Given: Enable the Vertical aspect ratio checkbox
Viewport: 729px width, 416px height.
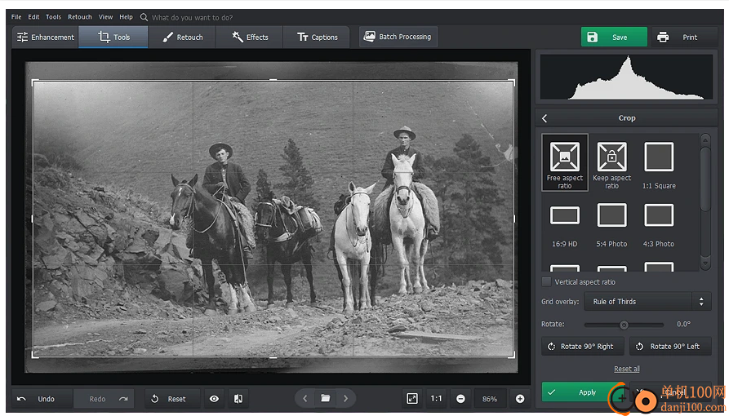Looking at the screenshot, I should coord(547,281).
